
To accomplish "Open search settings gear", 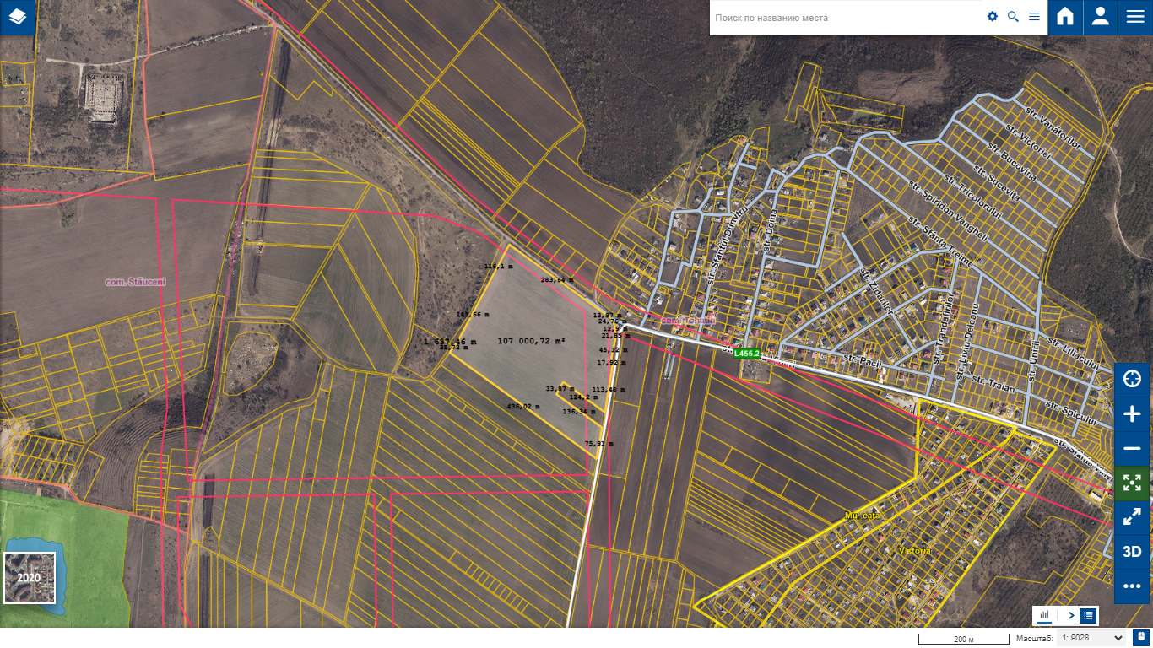I will point(993,17).
